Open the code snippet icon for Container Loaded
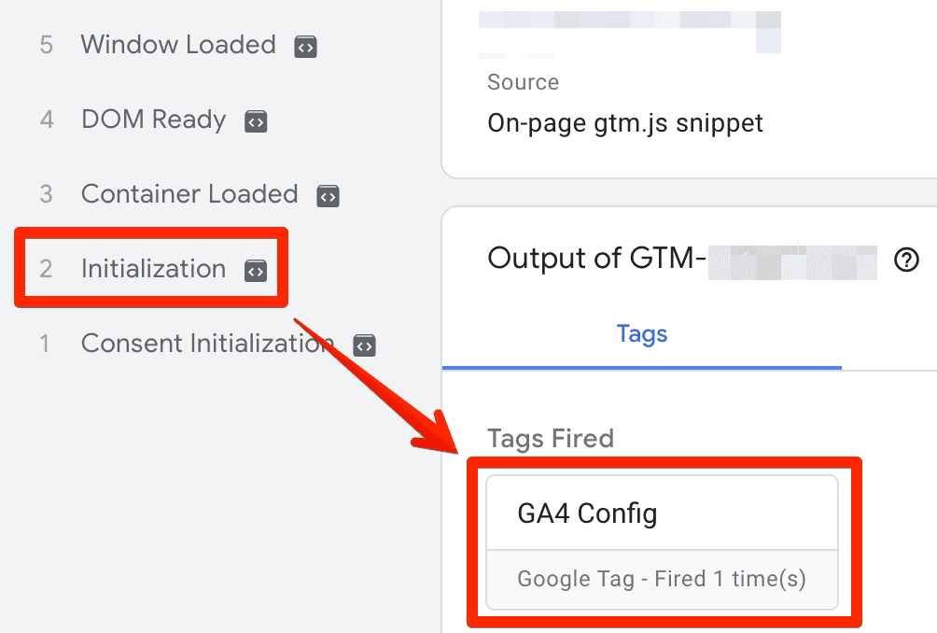The height and width of the screenshot is (633, 937). tap(327, 195)
